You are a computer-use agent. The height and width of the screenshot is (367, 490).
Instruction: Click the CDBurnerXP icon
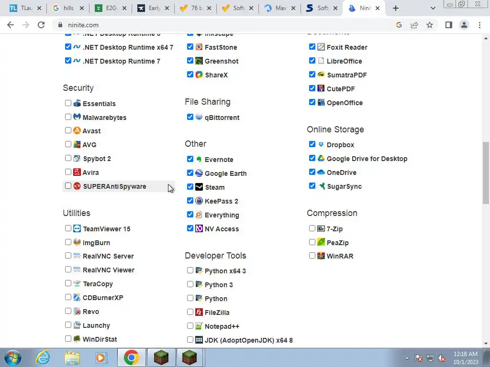(77, 297)
